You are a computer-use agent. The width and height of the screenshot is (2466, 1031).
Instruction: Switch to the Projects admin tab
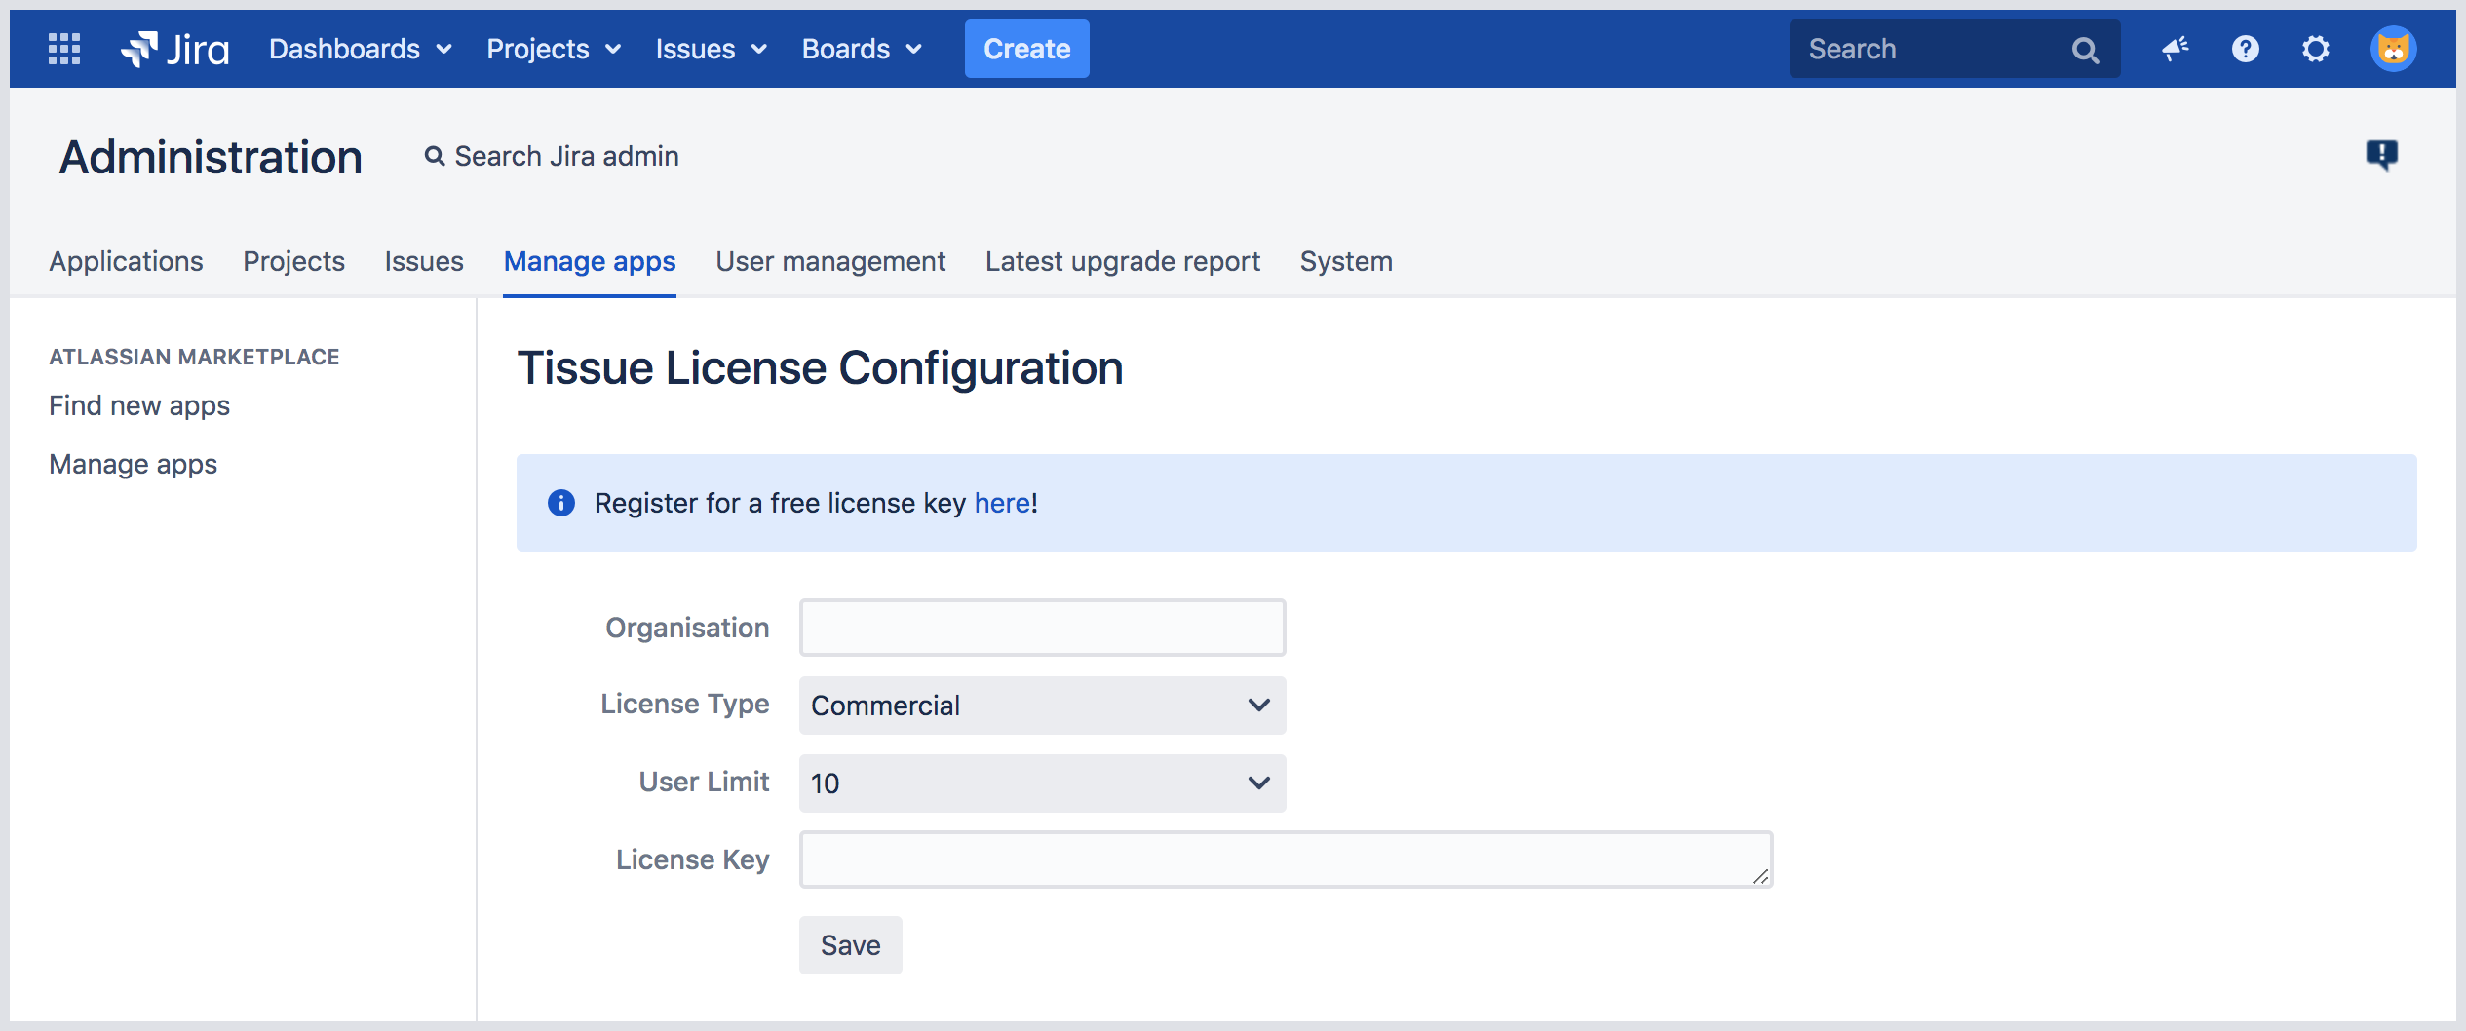pos(294,261)
